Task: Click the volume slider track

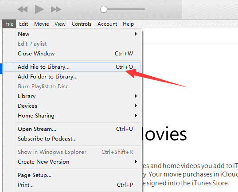Action: [122, 9]
